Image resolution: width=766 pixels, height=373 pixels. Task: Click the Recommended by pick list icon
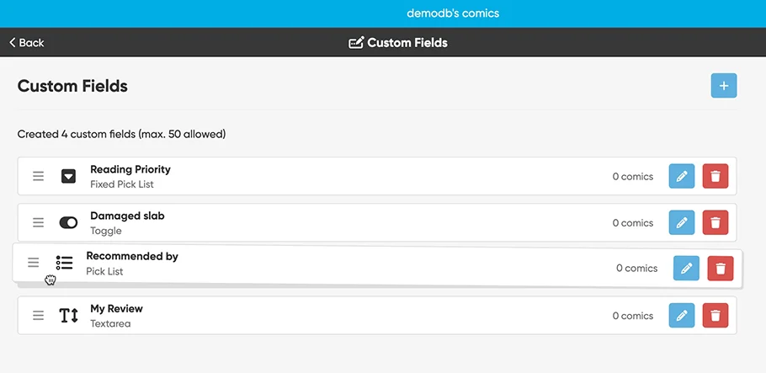coord(64,263)
